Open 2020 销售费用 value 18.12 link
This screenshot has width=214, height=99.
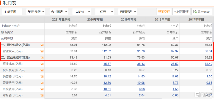(x=107, y=77)
